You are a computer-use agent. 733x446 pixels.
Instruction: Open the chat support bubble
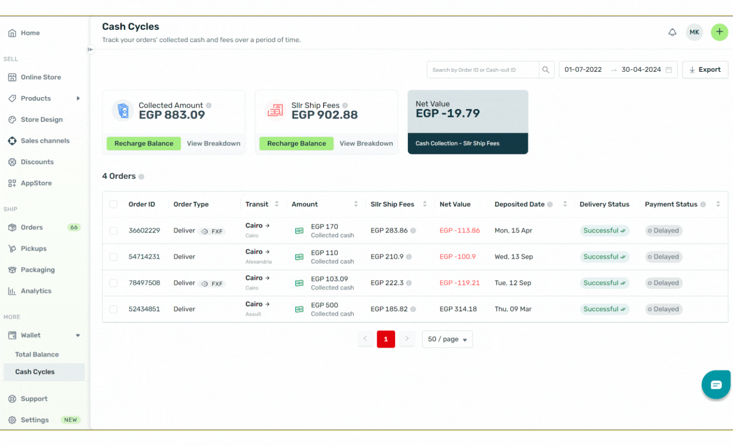click(x=716, y=384)
